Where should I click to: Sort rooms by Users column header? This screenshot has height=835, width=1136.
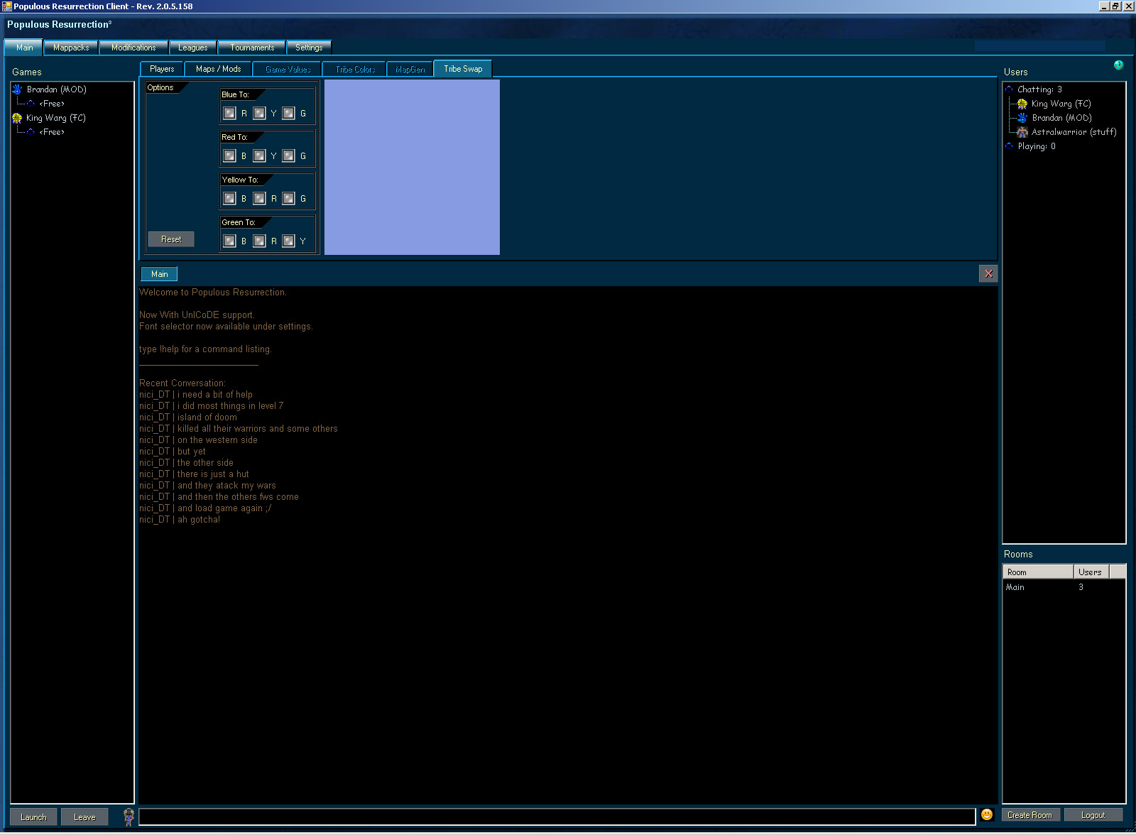point(1091,572)
